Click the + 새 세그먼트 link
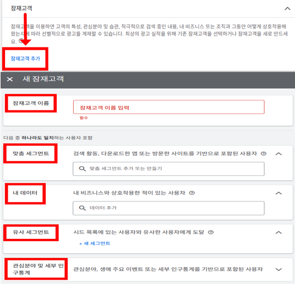Image resolution: width=295 pixels, height=284 pixels. click(x=95, y=243)
